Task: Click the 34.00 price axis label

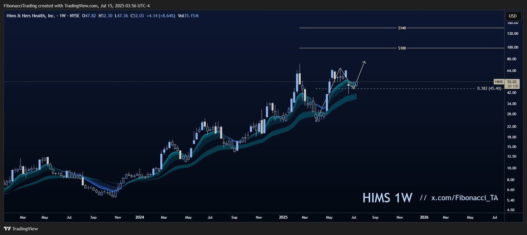Action: pos(512,104)
